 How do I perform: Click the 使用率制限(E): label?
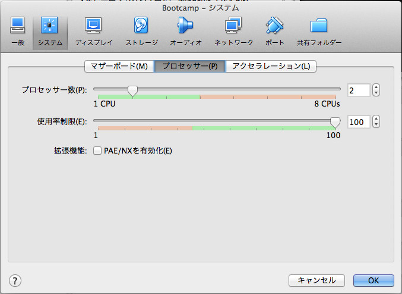coord(62,121)
